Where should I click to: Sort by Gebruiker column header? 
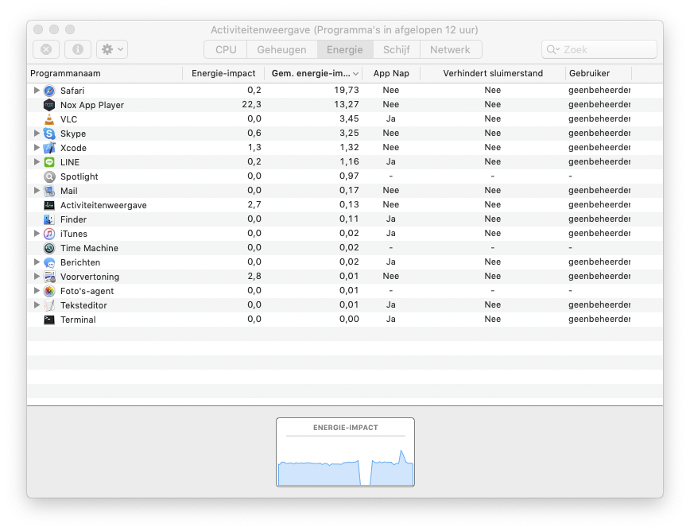tap(599, 73)
